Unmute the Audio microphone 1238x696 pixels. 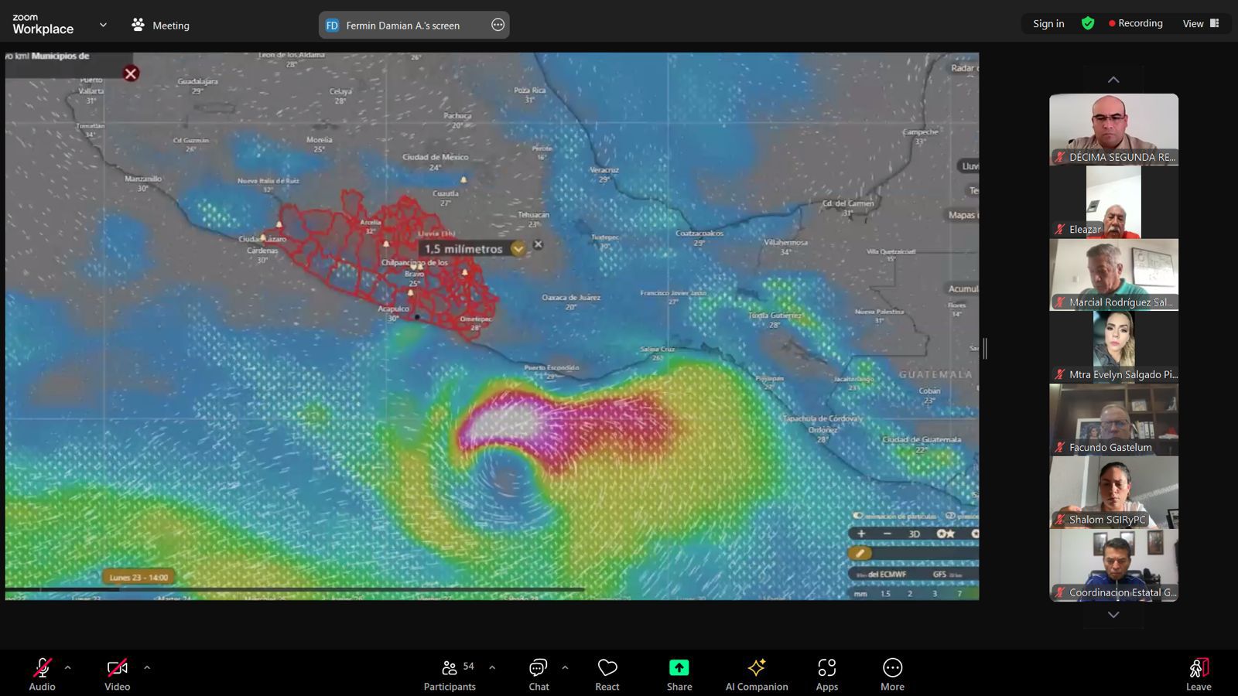pyautogui.click(x=42, y=674)
